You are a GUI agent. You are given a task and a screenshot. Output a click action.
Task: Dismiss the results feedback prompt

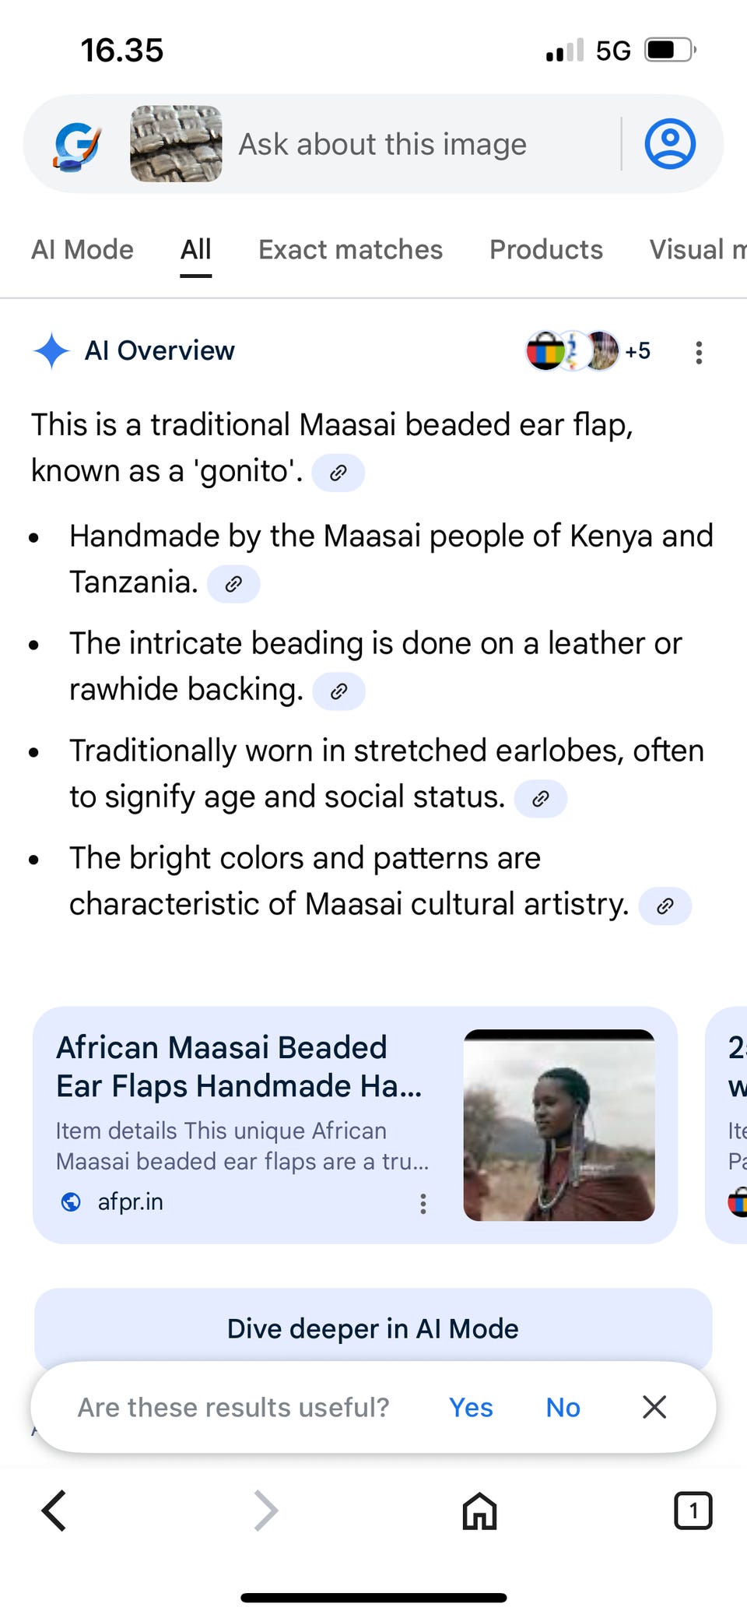[x=654, y=1407]
